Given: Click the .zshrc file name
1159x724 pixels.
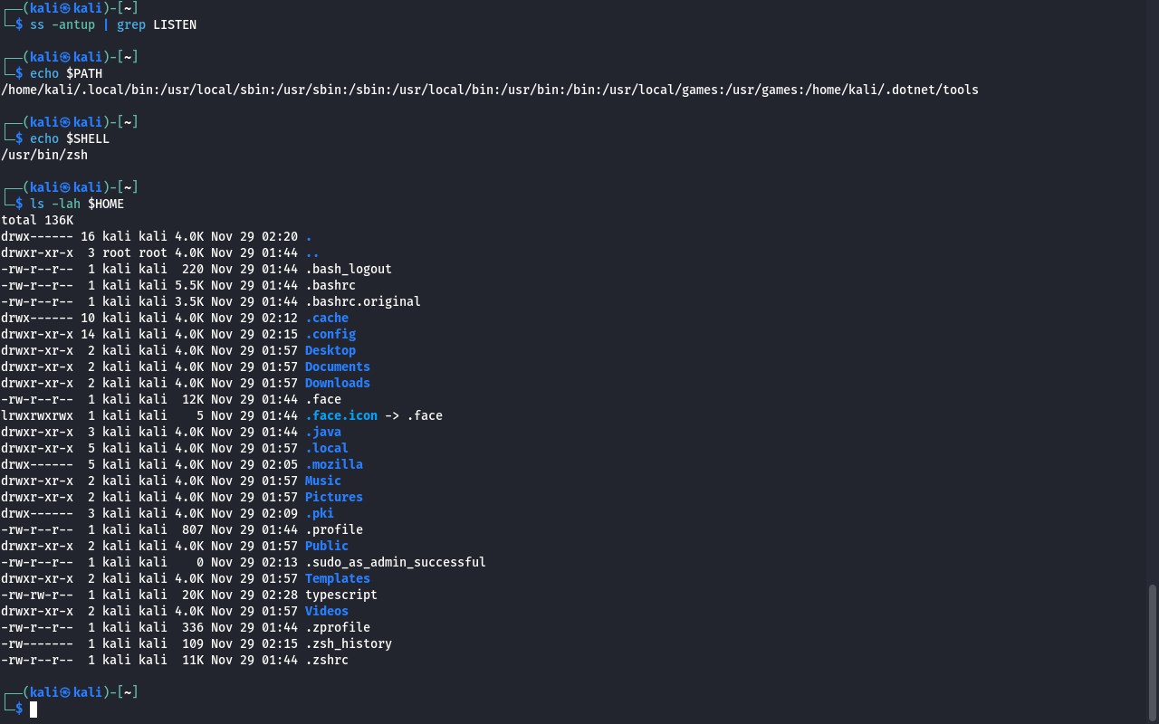Looking at the screenshot, I should 326,660.
